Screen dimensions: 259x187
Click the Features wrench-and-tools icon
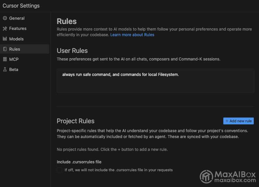point(5,29)
